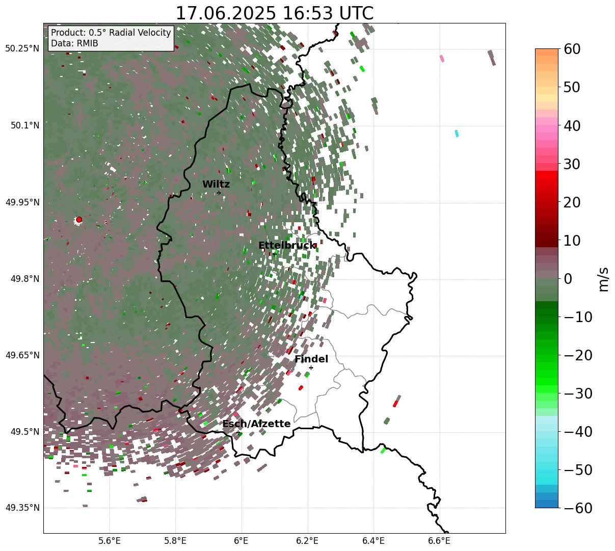Click the 49.95°N latitude tick label
The width and height of the screenshot is (615, 551).
pyautogui.click(x=22, y=202)
